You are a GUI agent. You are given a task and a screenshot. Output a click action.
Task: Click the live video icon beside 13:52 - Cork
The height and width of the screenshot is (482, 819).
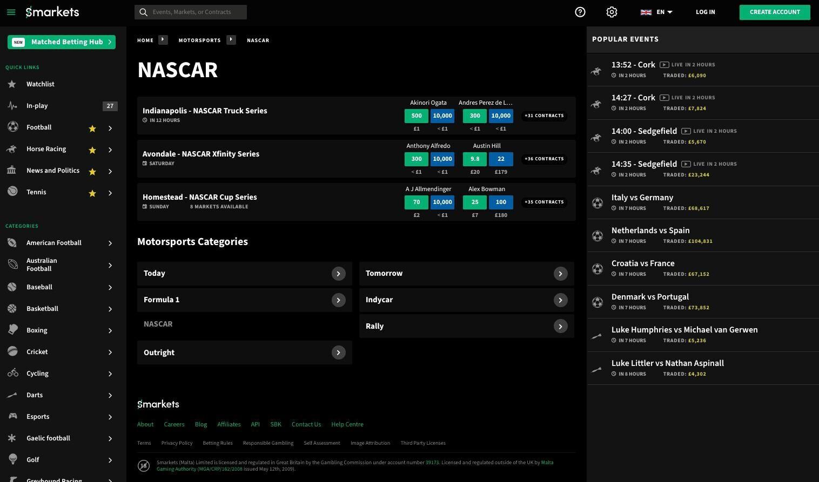664,65
